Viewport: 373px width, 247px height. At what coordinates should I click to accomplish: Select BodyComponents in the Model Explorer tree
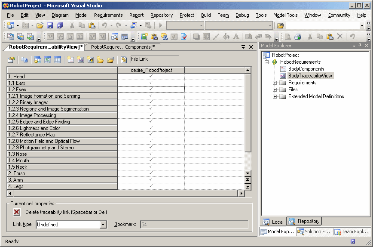[x=306, y=69]
